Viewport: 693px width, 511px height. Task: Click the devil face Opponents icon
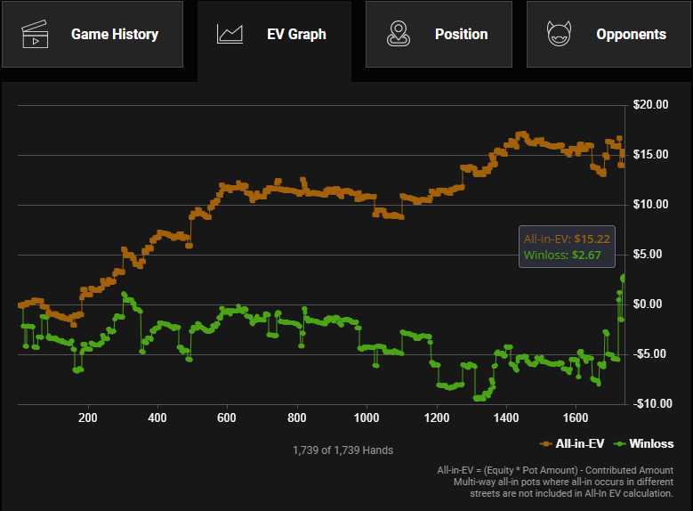point(559,34)
